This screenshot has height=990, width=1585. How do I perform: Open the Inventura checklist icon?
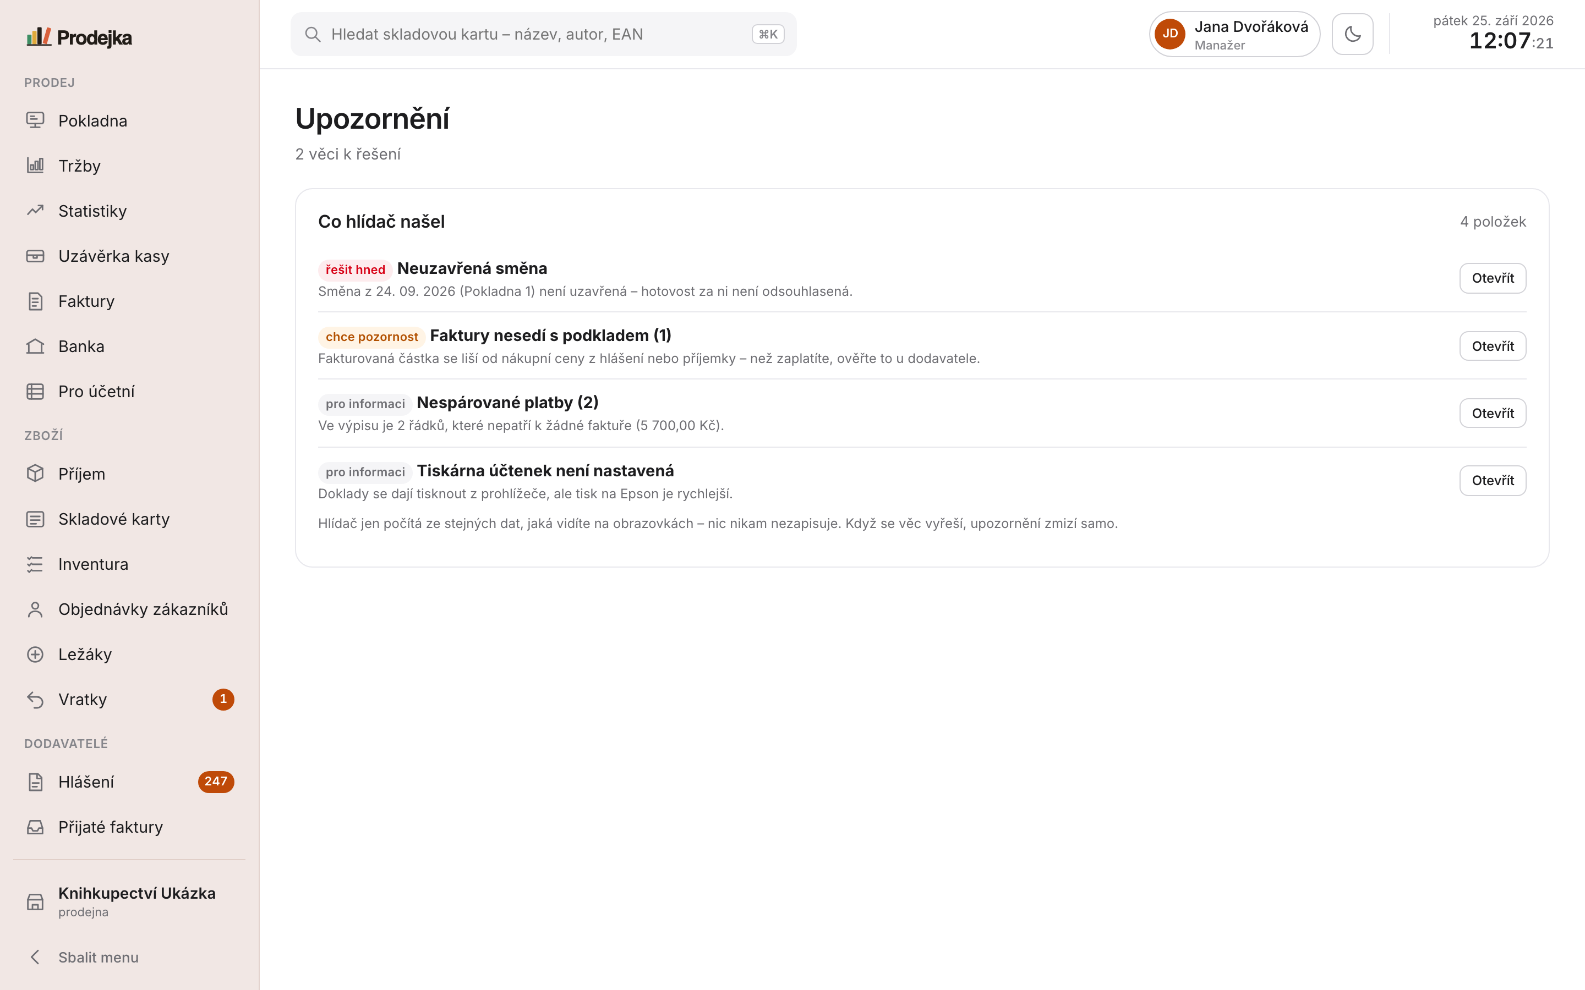(x=35, y=564)
